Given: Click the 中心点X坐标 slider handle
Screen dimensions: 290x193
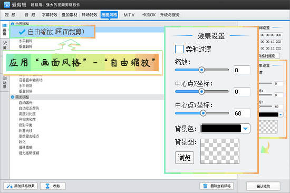Looking at the screenshot, I should point(201,91).
